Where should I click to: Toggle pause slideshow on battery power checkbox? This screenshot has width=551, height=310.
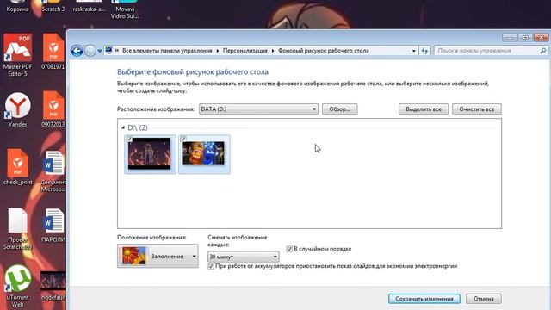pos(211,266)
